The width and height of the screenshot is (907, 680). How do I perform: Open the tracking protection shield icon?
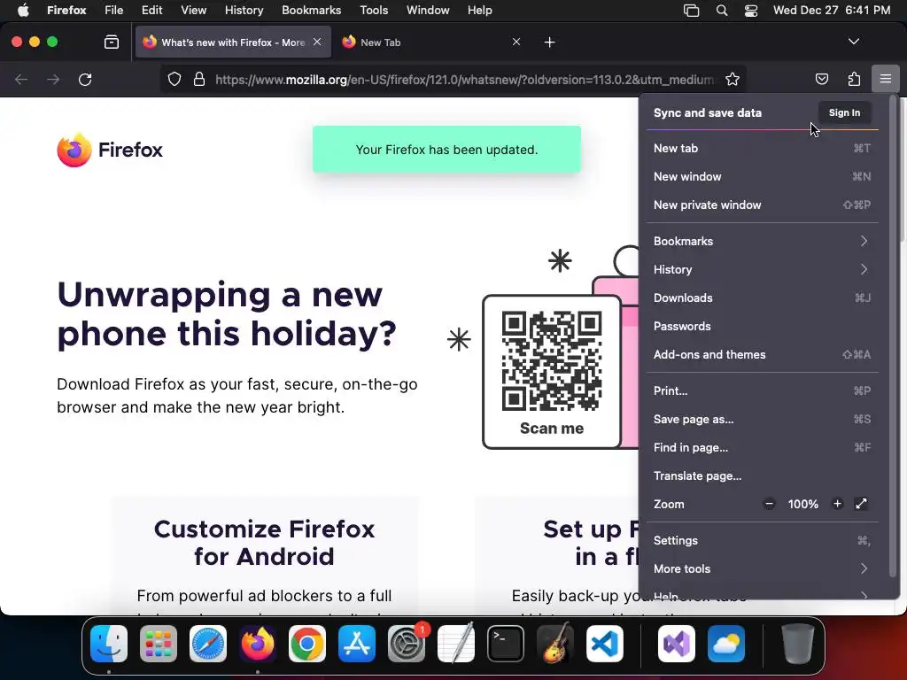click(x=174, y=79)
